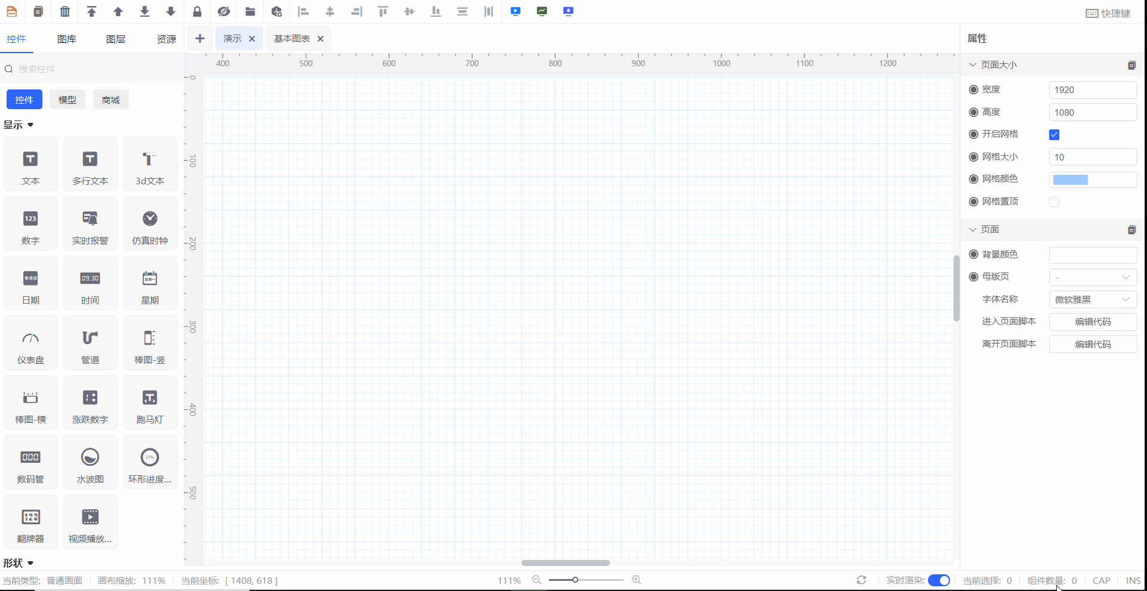Open the 字体名称 font dropdown
This screenshot has height=591, width=1147.
click(x=1092, y=299)
